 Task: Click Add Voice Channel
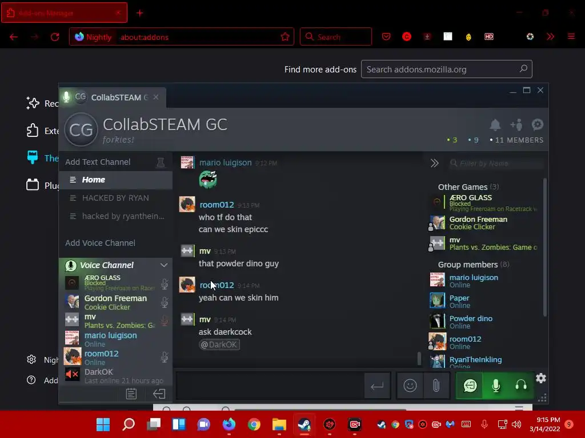pos(101,243)
